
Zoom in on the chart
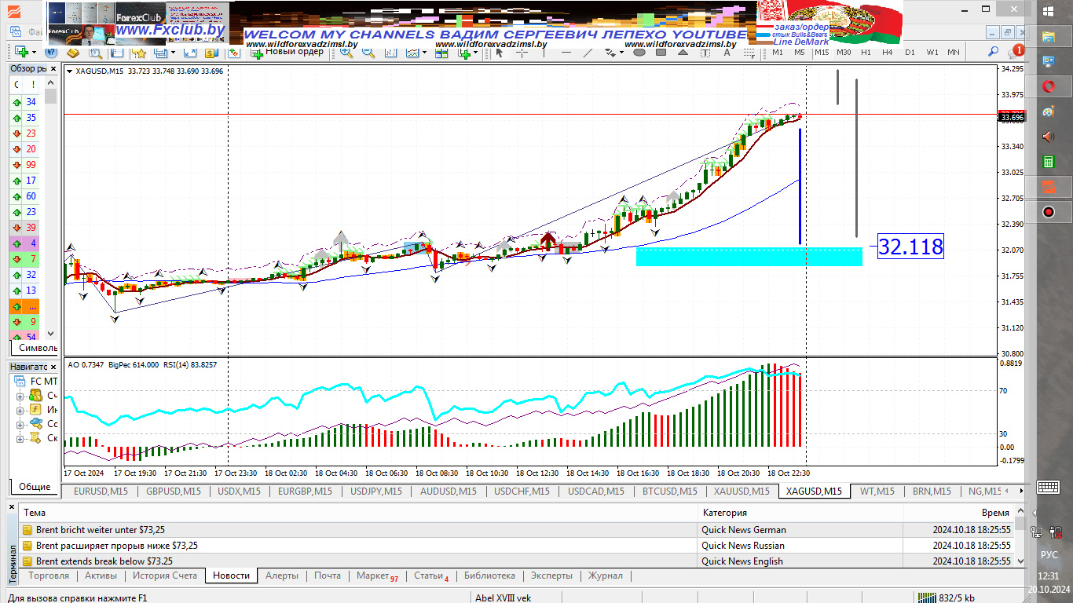pos(346,53)
